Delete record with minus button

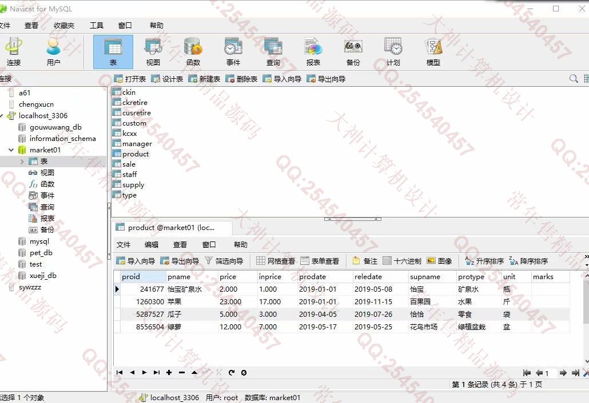click(x=182, y=372)
